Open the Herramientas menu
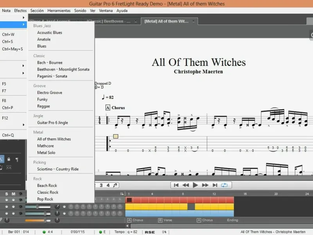 click(x=59, y=11)
